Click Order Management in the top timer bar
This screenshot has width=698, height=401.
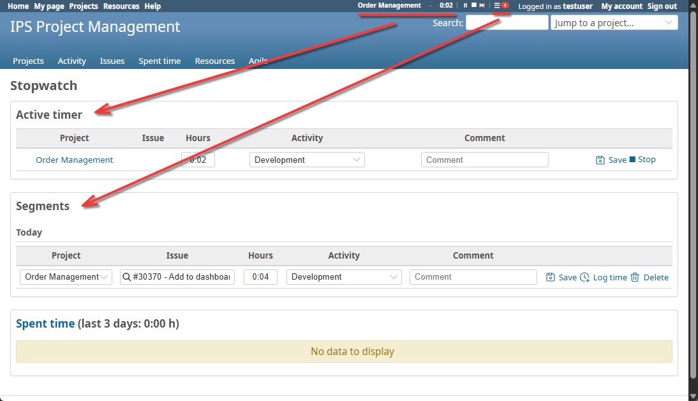(x=389, y=5)
